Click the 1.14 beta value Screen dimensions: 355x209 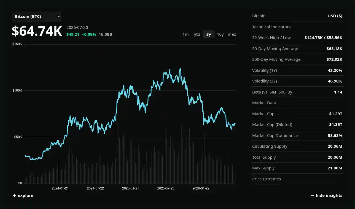(x=338, y=92)
